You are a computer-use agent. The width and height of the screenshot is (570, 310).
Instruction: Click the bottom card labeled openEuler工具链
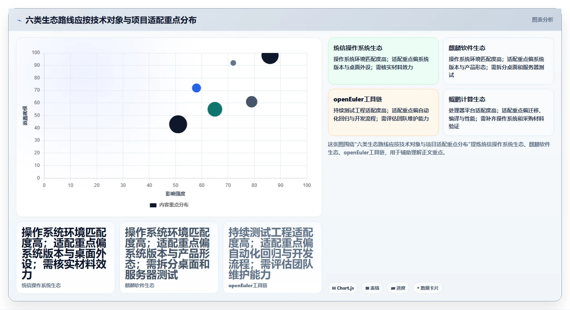pos(273,257)
